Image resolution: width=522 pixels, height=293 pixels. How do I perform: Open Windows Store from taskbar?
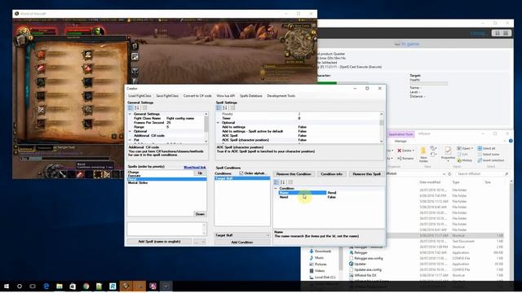(x=73, y=286)
